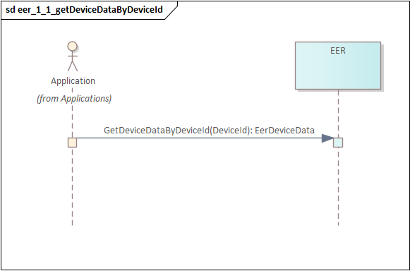Select the Application dashed lifeline below the activation
The width and height of the screenshot is (410, 271).
72,186
